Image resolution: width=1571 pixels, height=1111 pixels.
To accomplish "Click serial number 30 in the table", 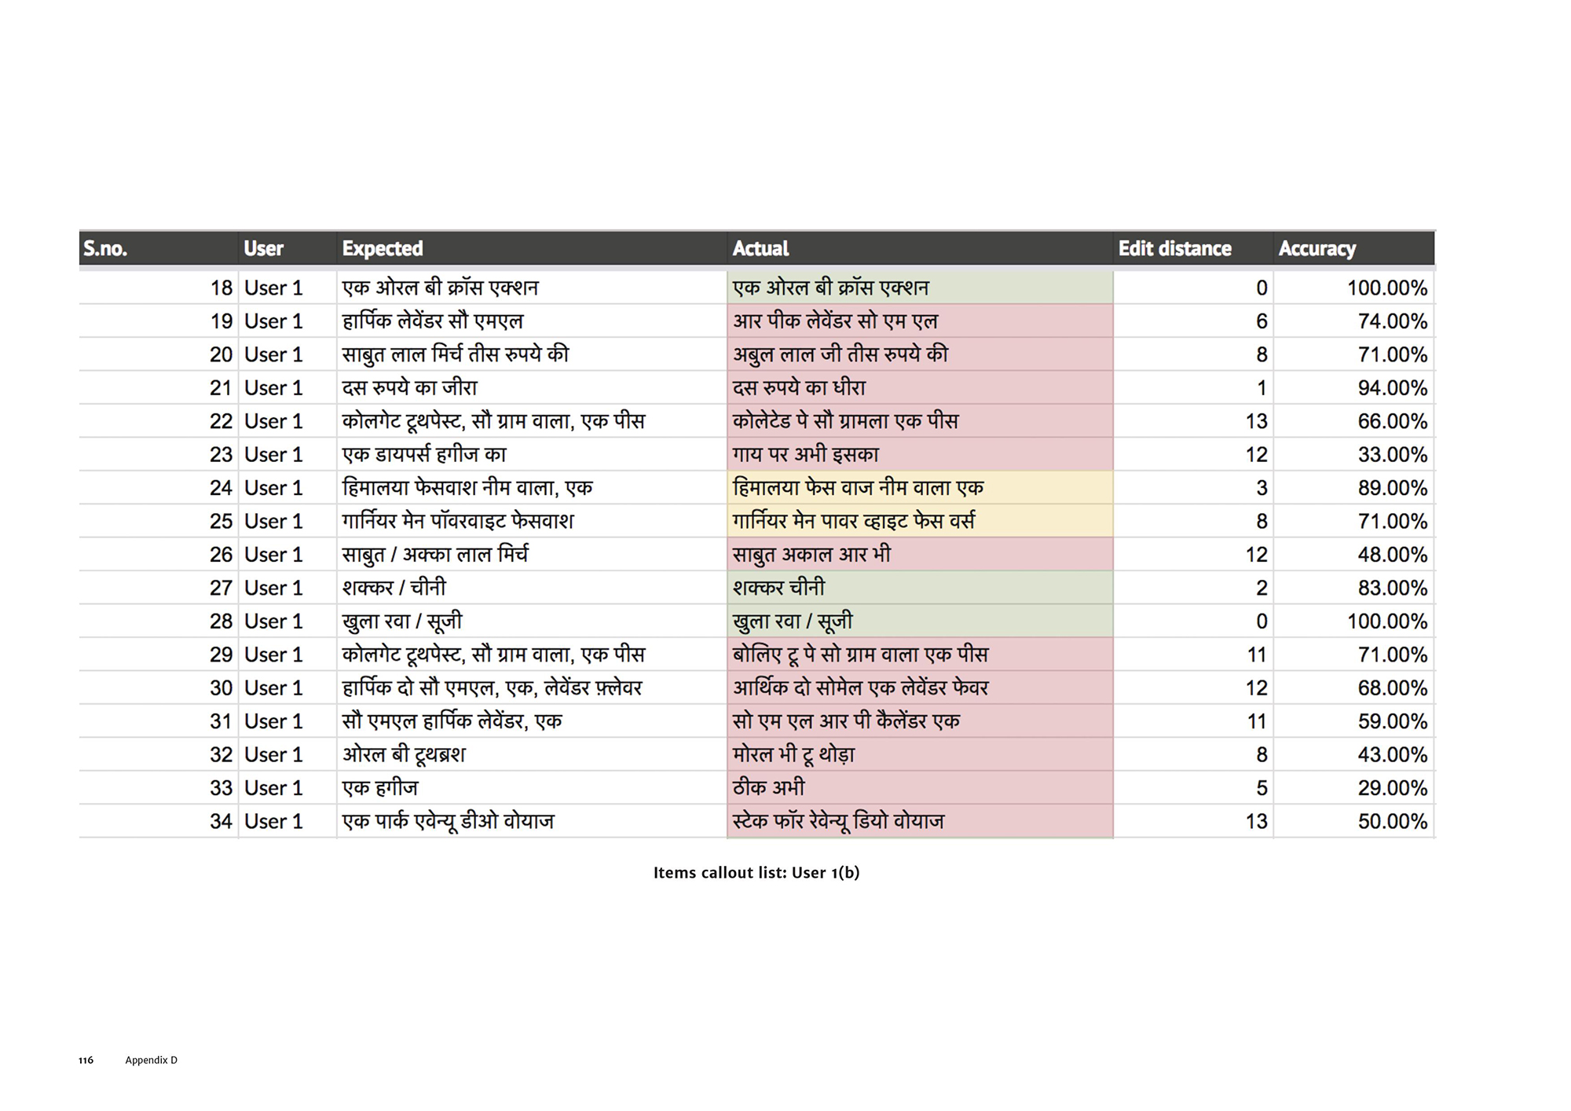I will (x=221, y=688).
